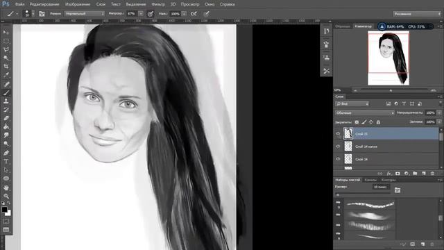The height and width of the screenshot is (250, 444).
Task: Open the layer opacity arrow
Action: [x=439, y=112]
